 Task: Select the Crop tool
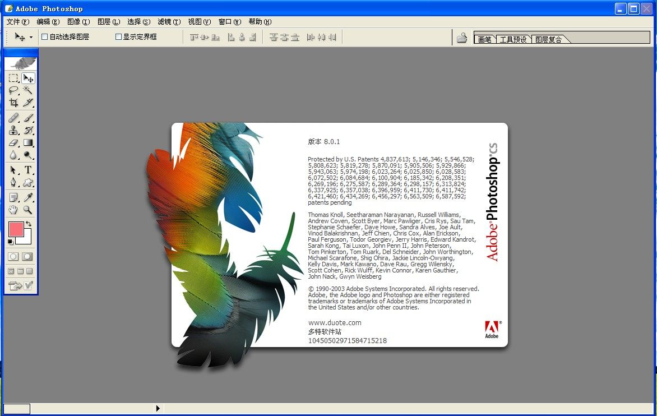tap(13, 102)
